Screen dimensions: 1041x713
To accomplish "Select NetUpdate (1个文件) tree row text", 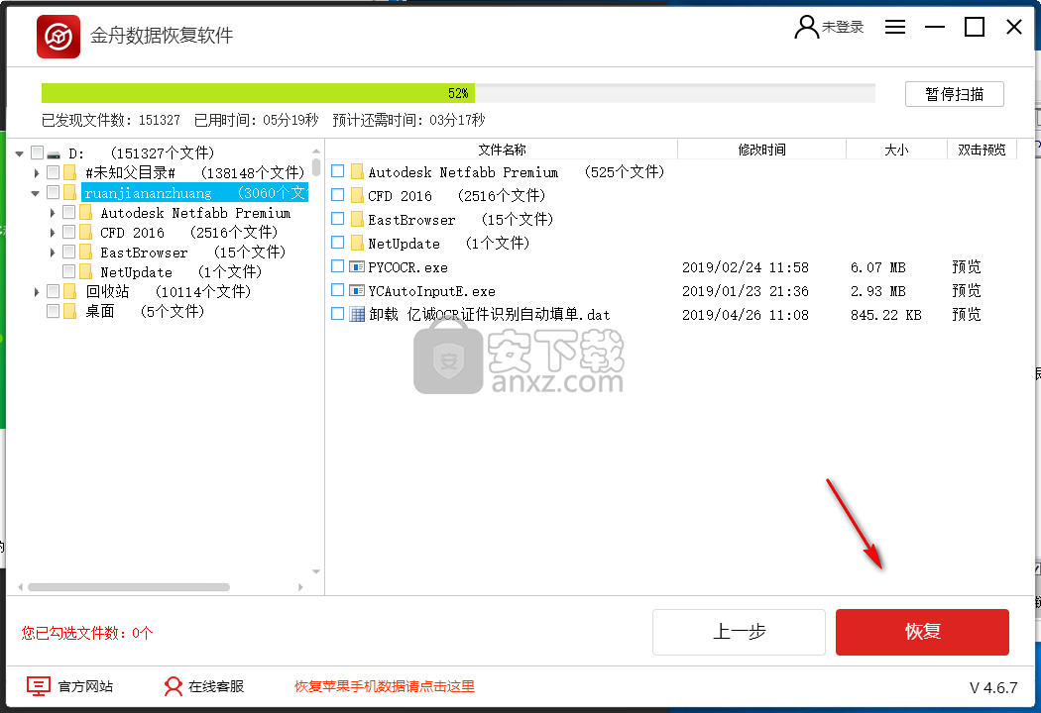I will coord(180,272).
